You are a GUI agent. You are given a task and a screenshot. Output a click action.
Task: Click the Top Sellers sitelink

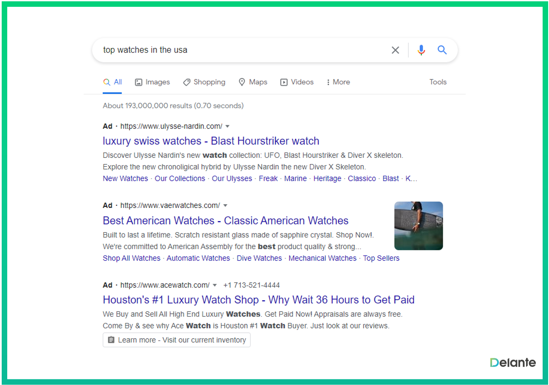[381, 259]
